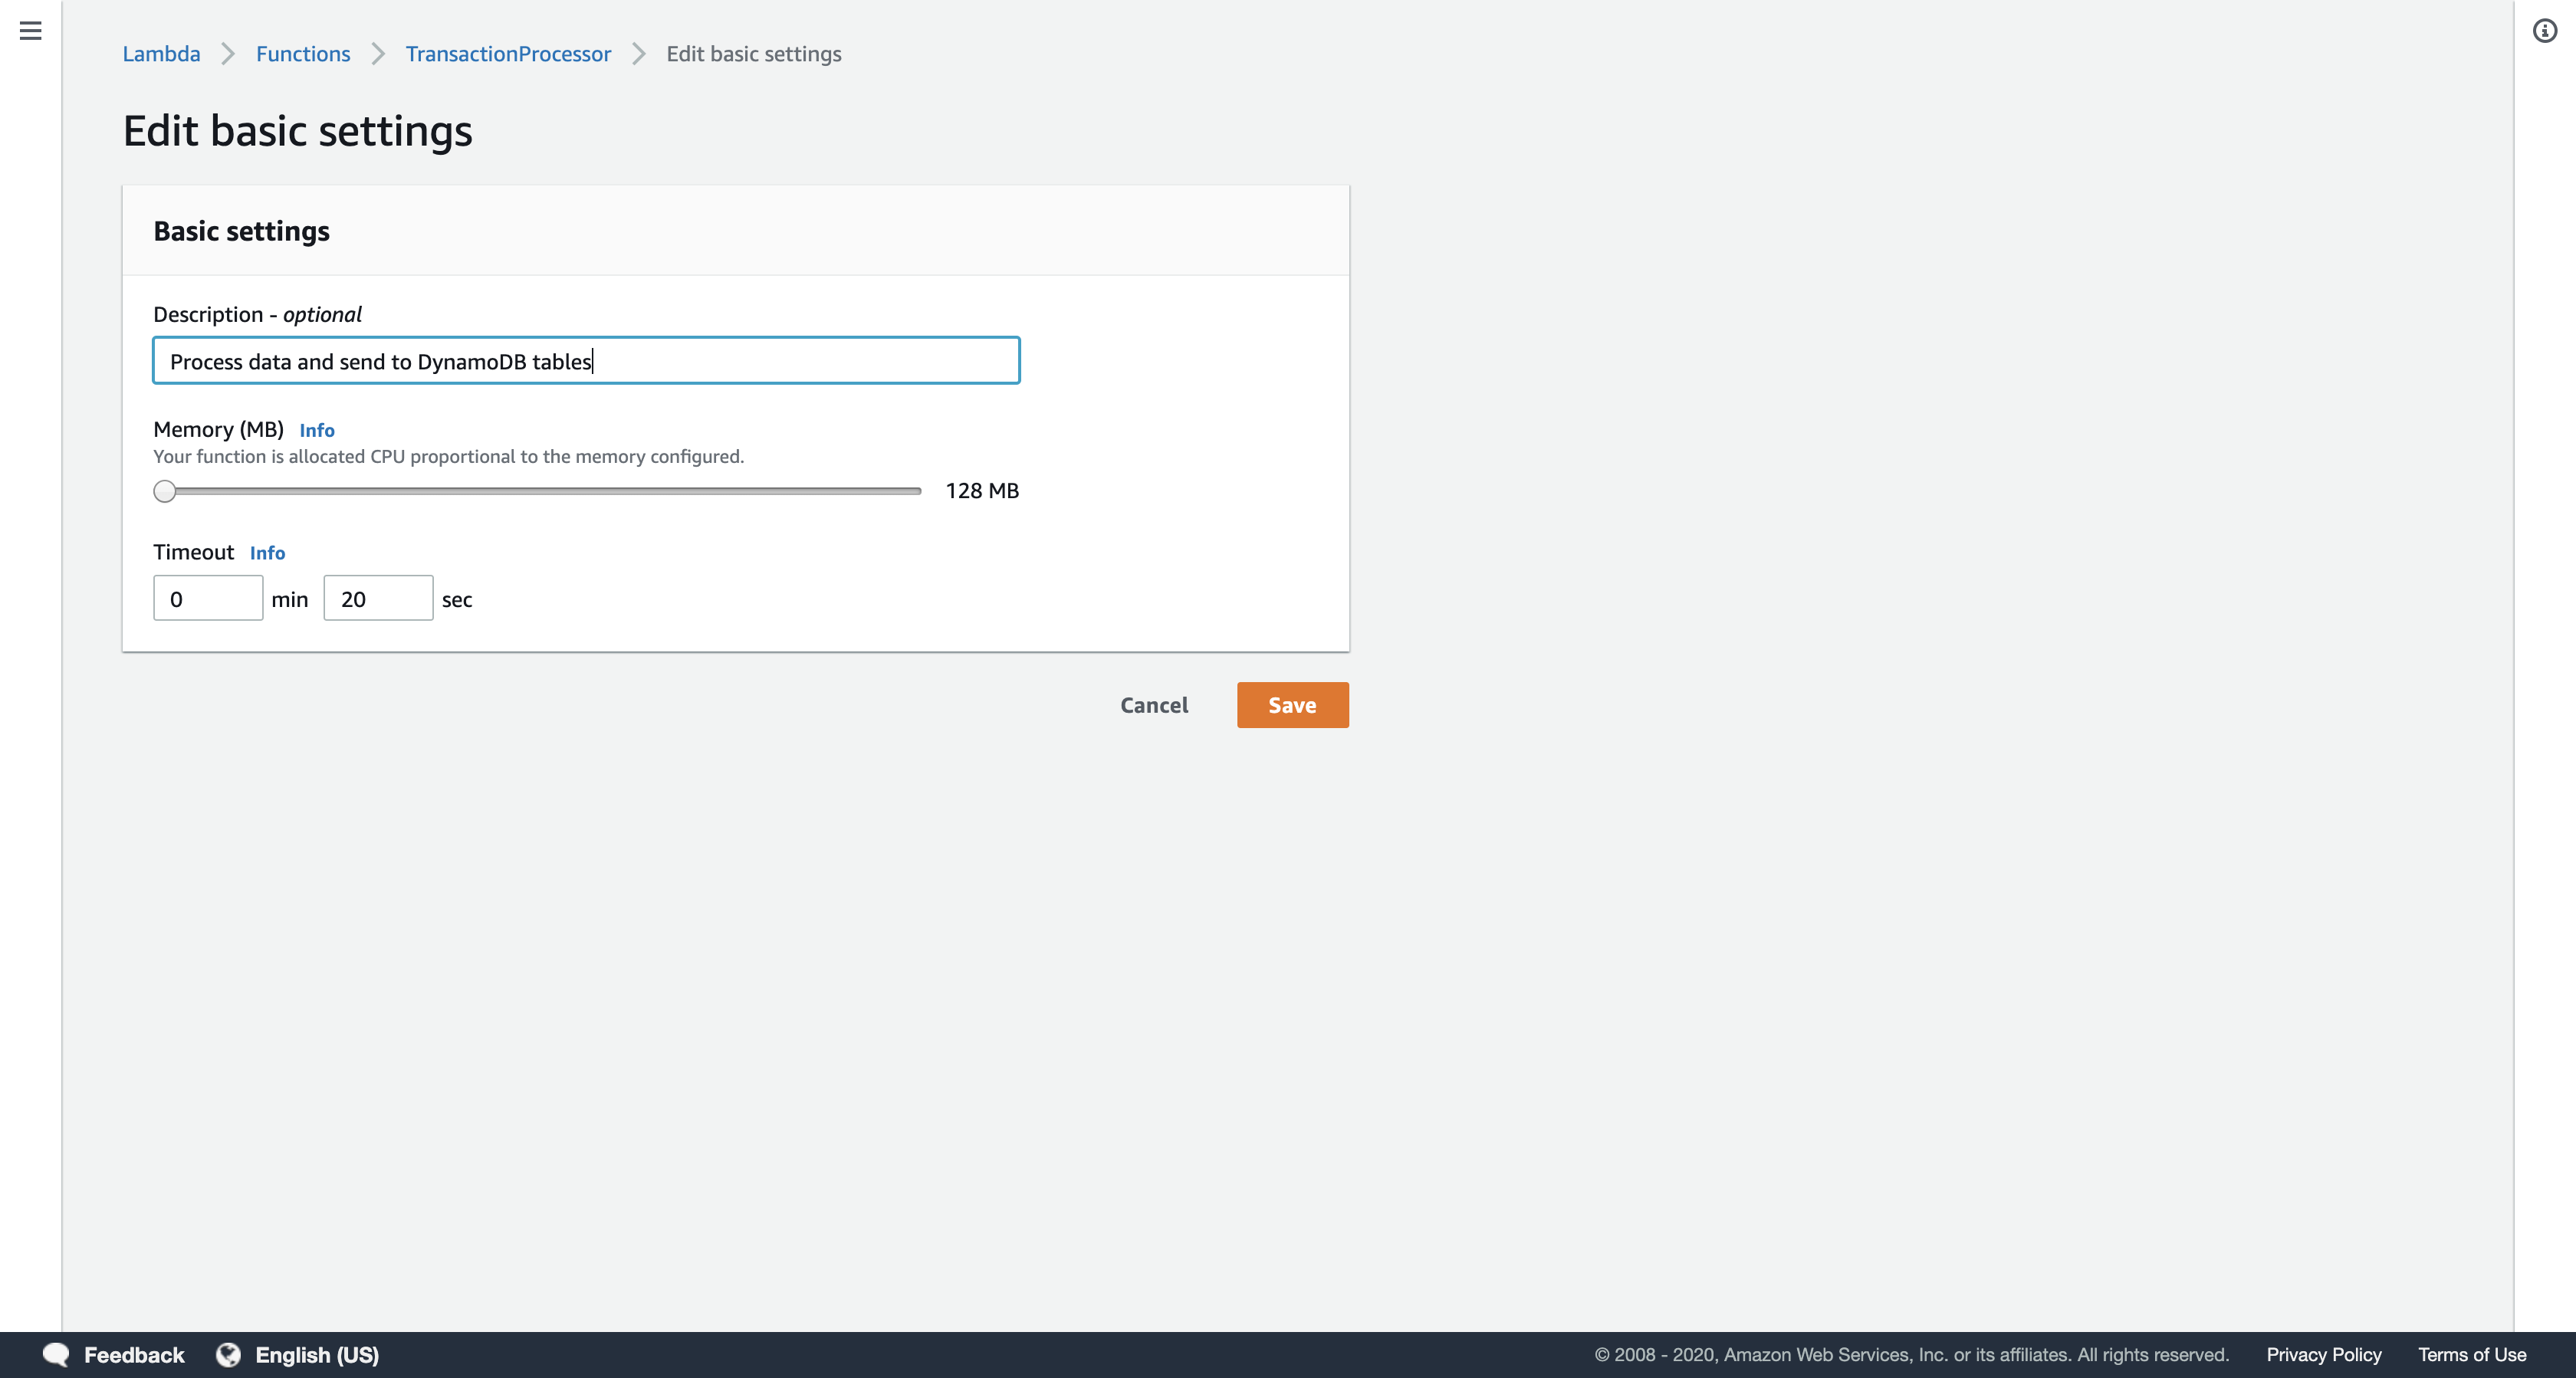Focus the timeout seconds field

click(378, 599)
